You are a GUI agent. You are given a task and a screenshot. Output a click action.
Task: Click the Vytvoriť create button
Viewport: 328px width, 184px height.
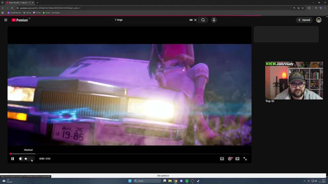coord(304,20)
